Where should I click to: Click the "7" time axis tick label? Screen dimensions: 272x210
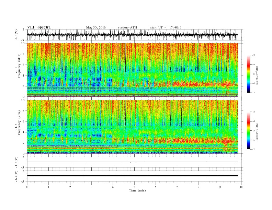click(x=177, y=187)
